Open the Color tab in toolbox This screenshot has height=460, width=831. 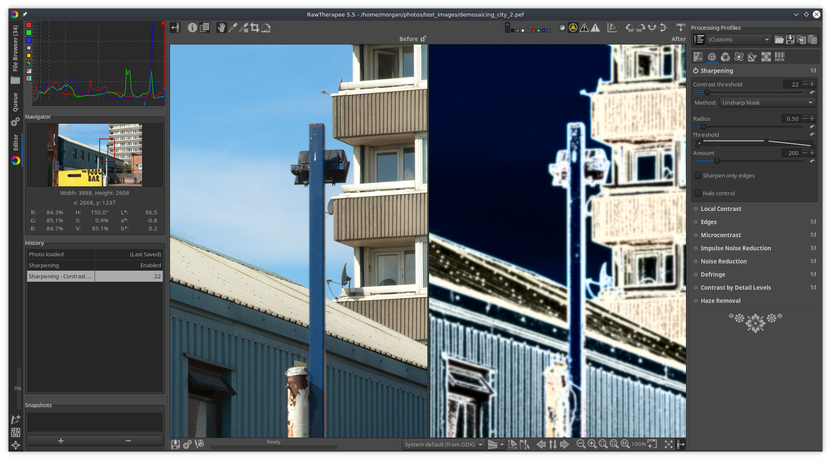click(x=725, y=57)
